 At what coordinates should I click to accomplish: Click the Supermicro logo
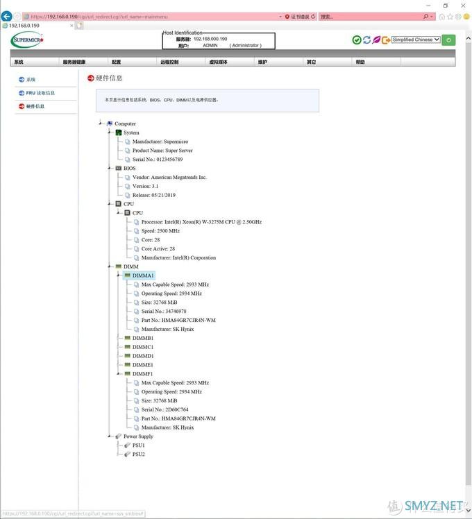coord(27,40)
